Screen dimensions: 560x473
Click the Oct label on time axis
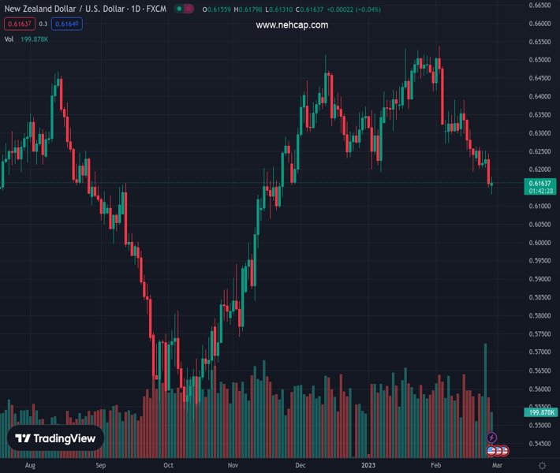168,466
